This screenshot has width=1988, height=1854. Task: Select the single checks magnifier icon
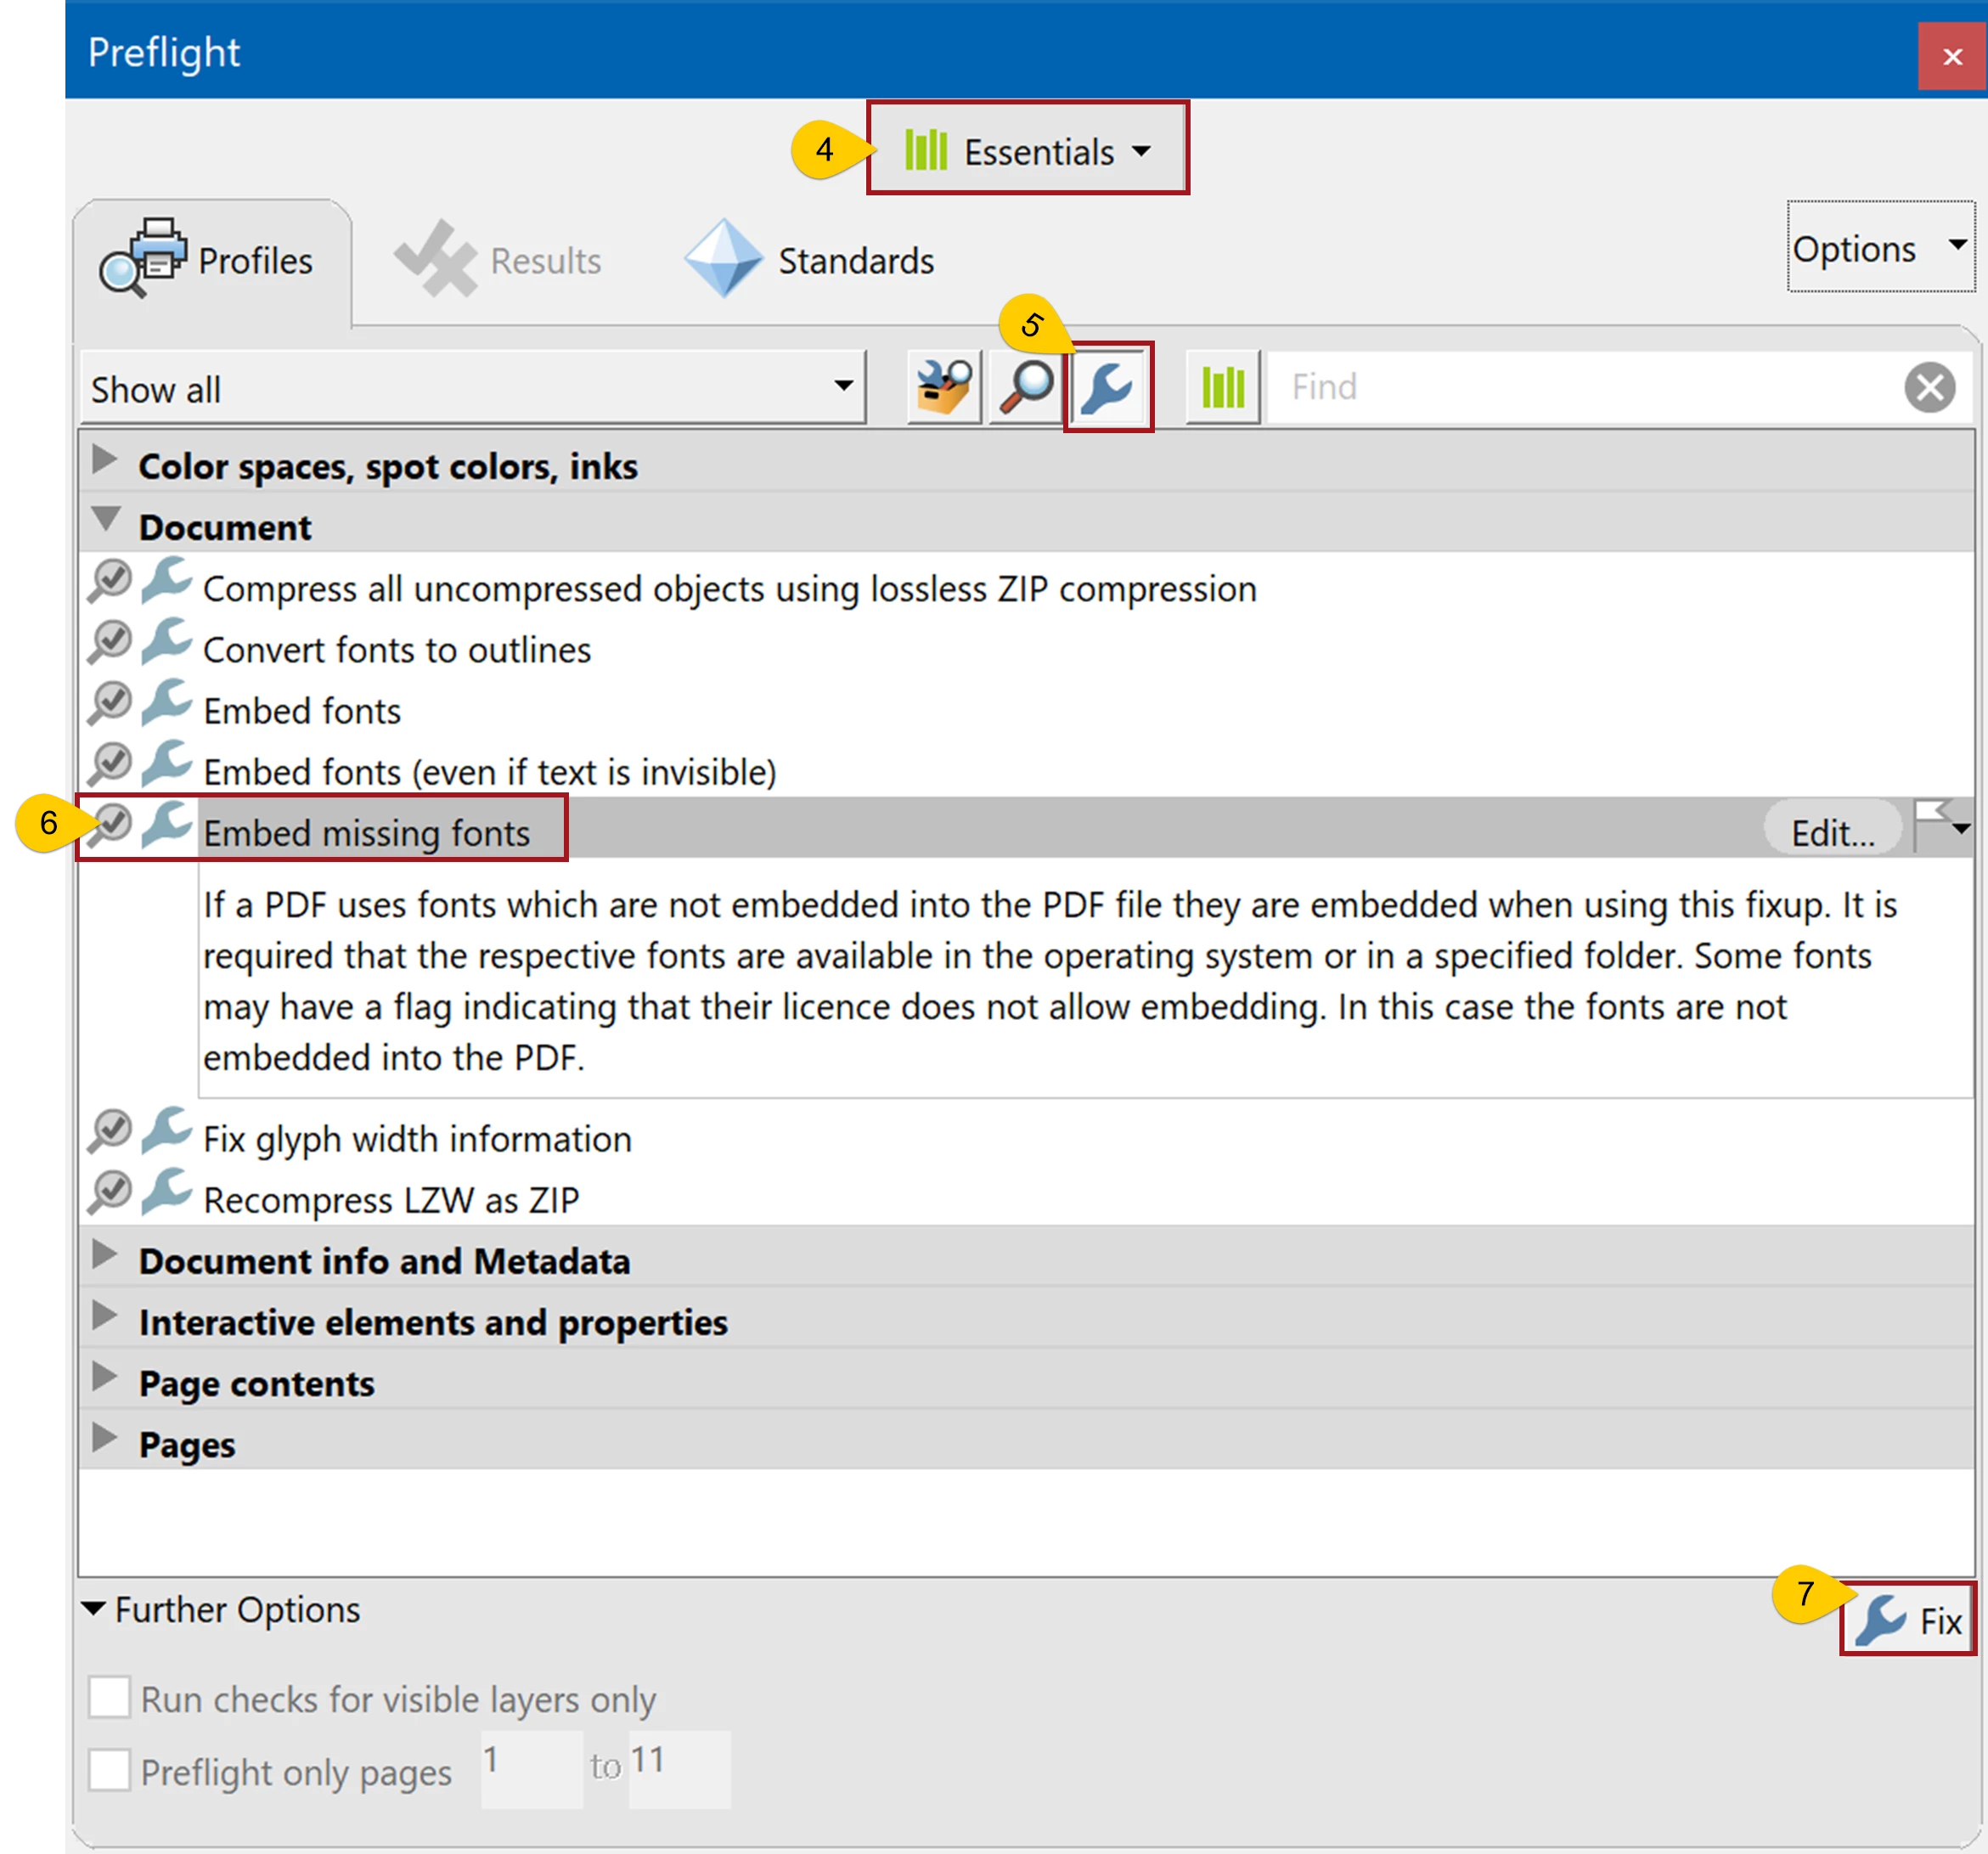(1026, 387)
